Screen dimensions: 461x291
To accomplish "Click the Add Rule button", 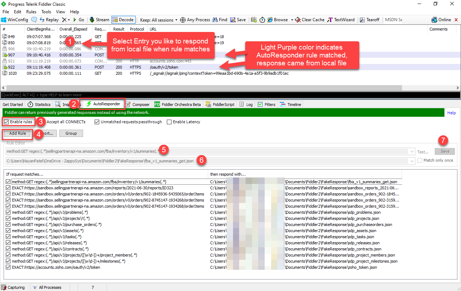I will click(18, 133).
